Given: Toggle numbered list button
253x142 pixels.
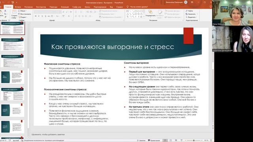Looking at the screenshot, I should 81,12.
